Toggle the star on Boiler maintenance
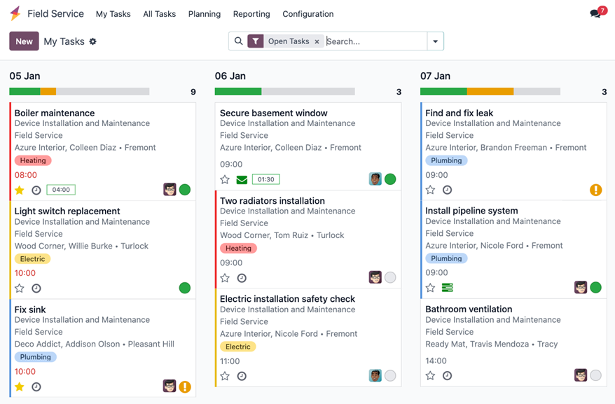Viewport: 615px width, 404px height. click(20, 190)
